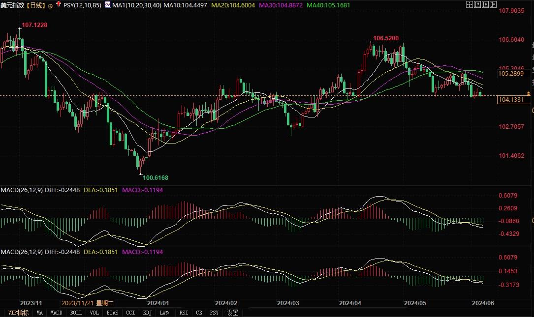
Task: Switch to the MACD indicator tab
Action: pyautogui.click(x=57, y=313)
